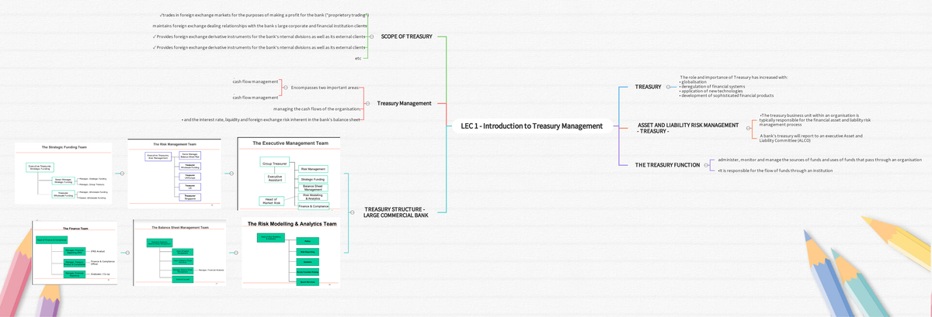This screenshot has width=932, height=317.
Task: Select THE TREASURY FUNCTION node
Action: 667,165
